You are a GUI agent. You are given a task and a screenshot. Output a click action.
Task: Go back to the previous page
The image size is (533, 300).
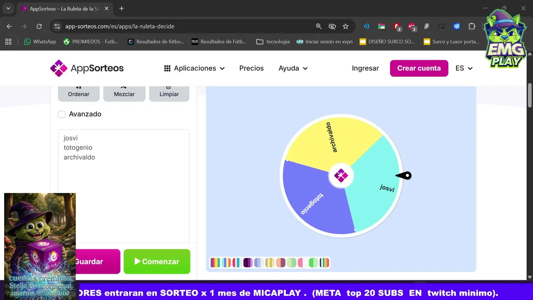point(9,26)
